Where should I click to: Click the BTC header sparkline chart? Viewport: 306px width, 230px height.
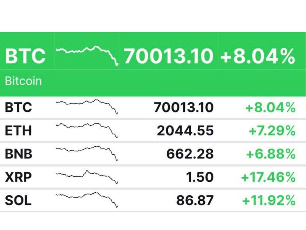(x=87, y=55)
